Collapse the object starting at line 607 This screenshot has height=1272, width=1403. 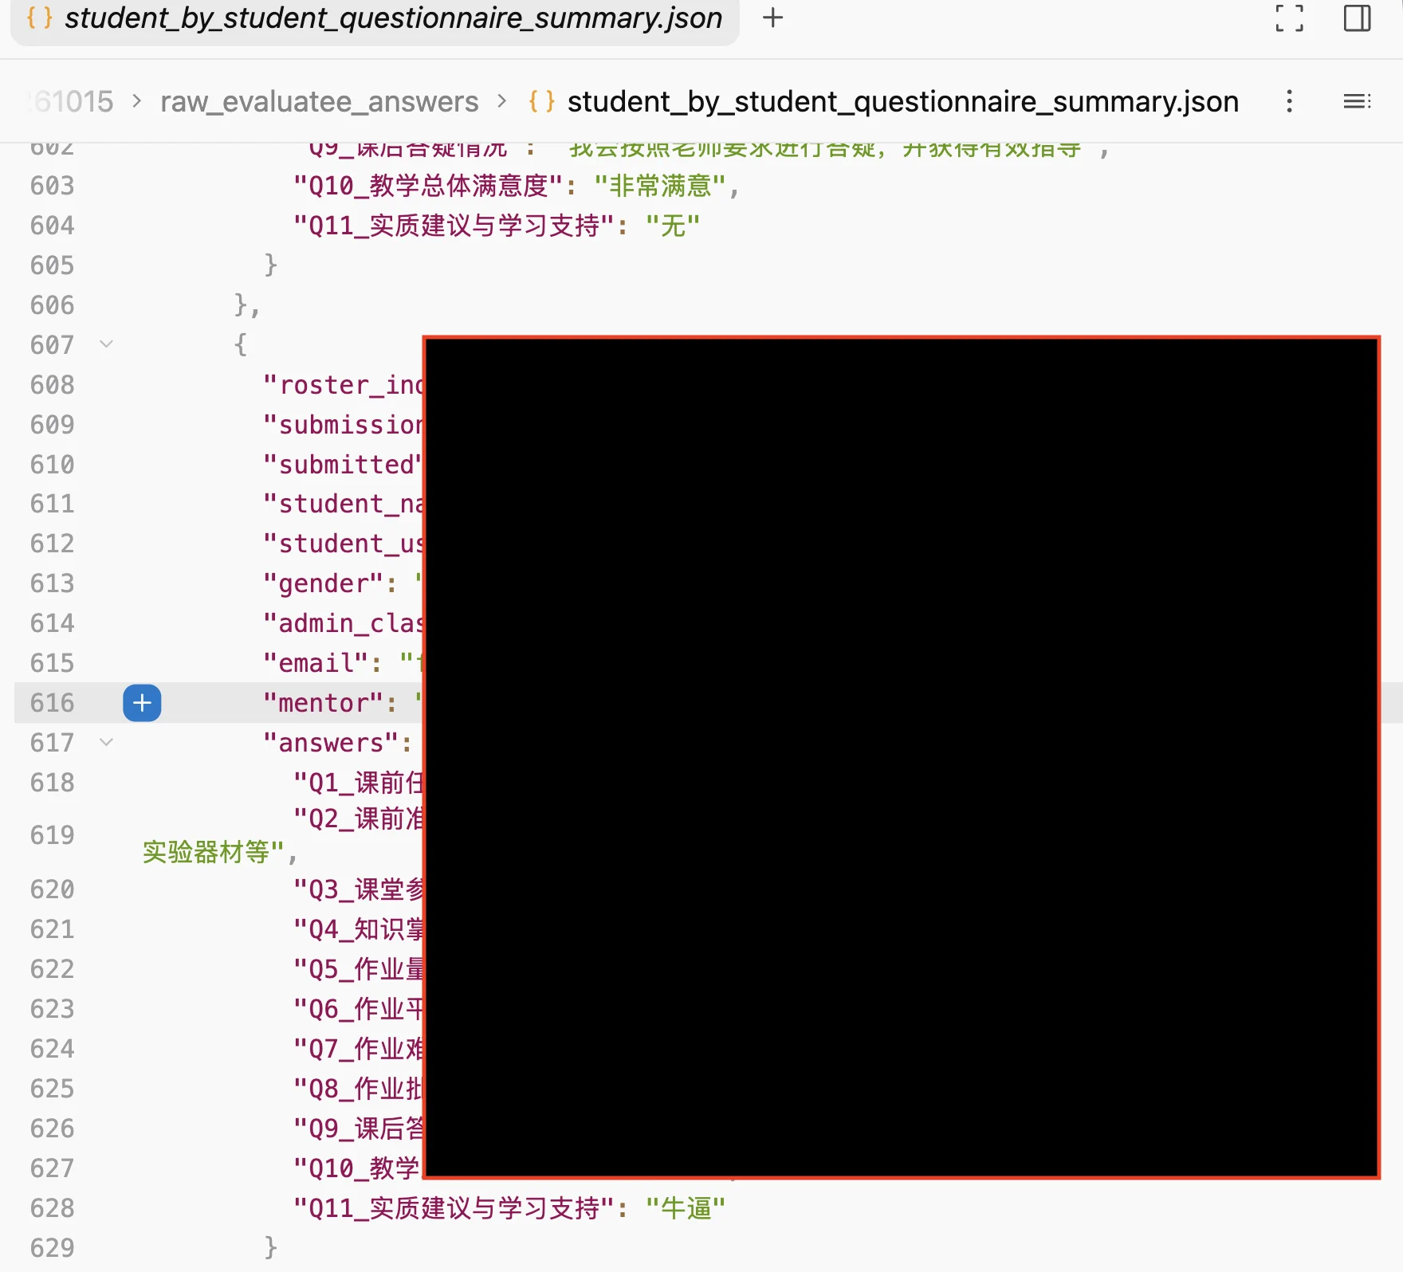(x=106, y=344)
